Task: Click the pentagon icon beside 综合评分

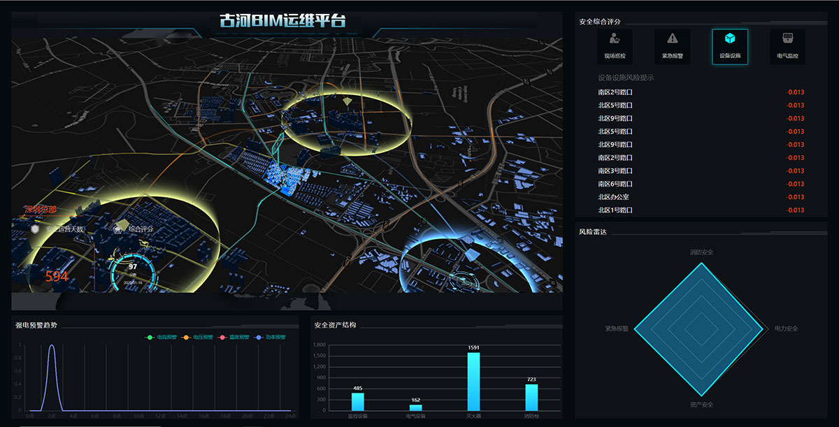Action: pos(118,229)
